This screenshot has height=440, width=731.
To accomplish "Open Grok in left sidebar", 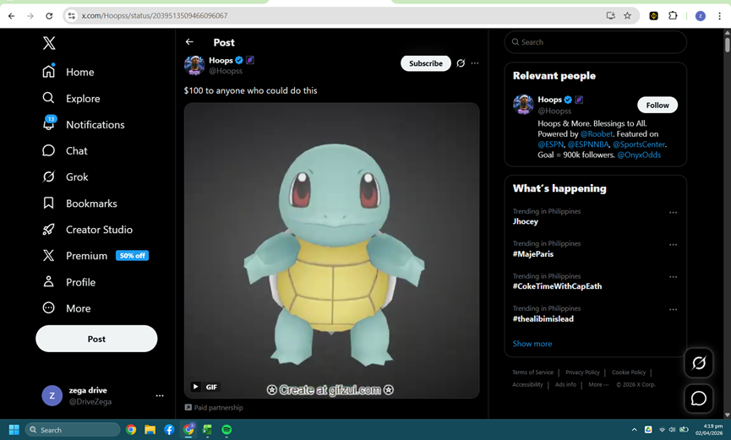I will click(65, 177).
